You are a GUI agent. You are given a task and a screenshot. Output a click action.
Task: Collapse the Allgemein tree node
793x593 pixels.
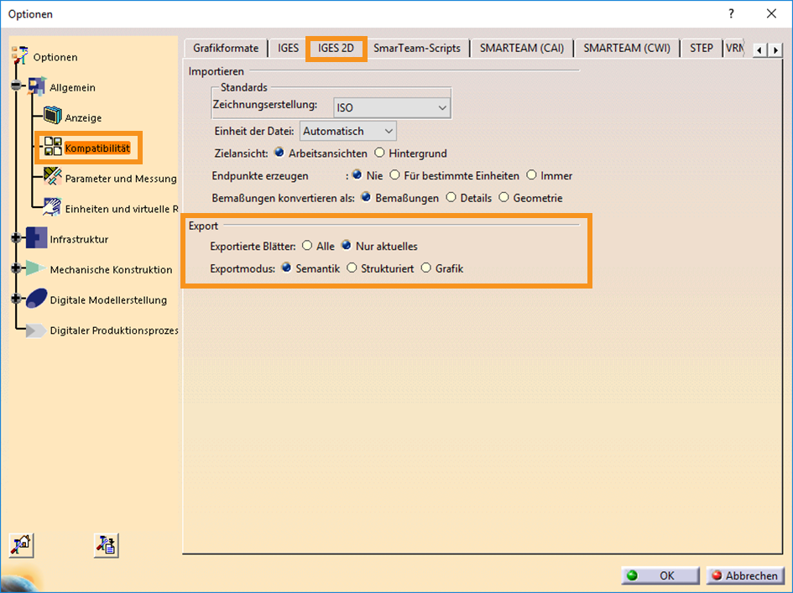(x=16, y=86)
